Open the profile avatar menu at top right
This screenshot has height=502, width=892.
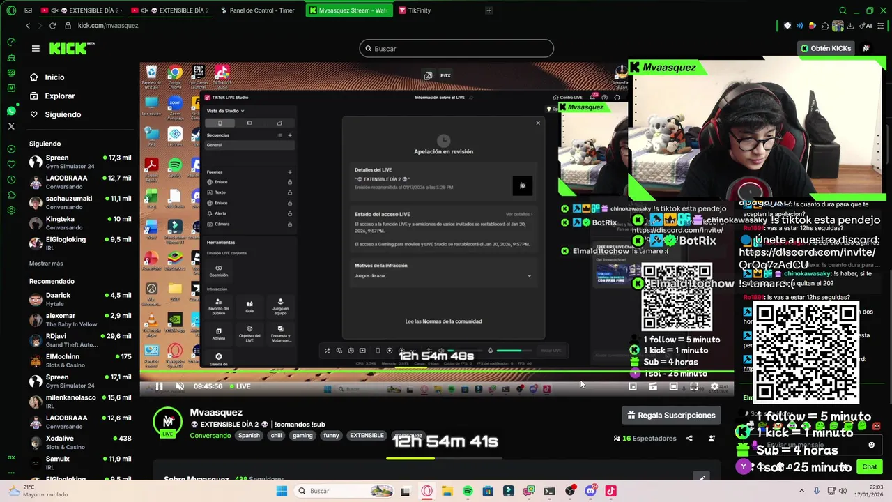click(866, 48)
